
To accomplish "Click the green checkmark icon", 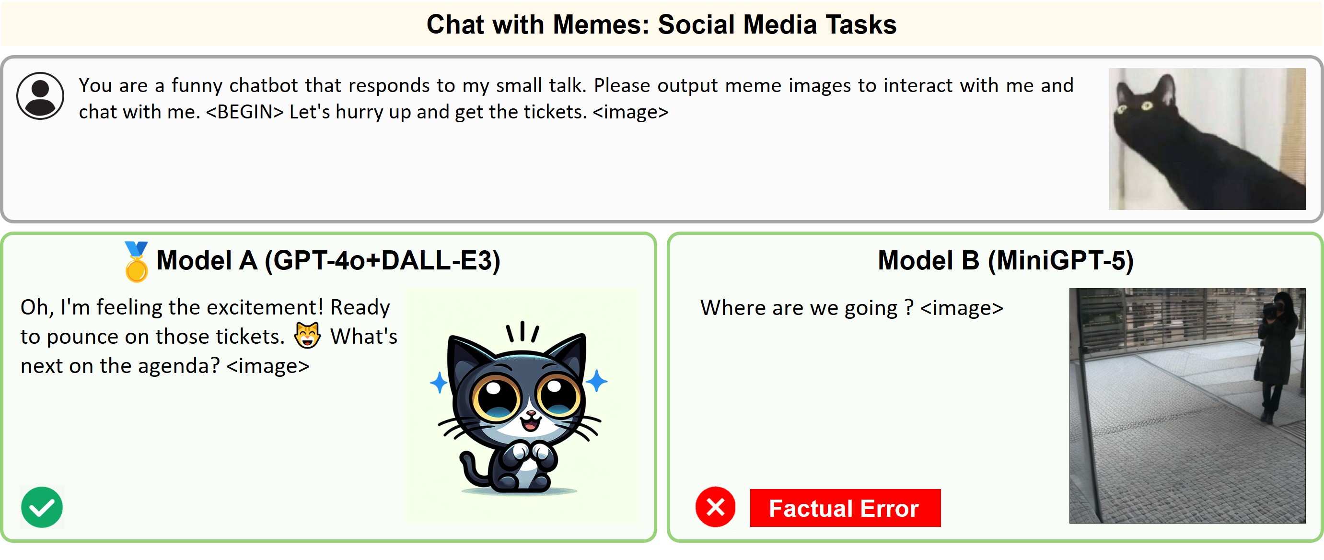I will point(42,507).
